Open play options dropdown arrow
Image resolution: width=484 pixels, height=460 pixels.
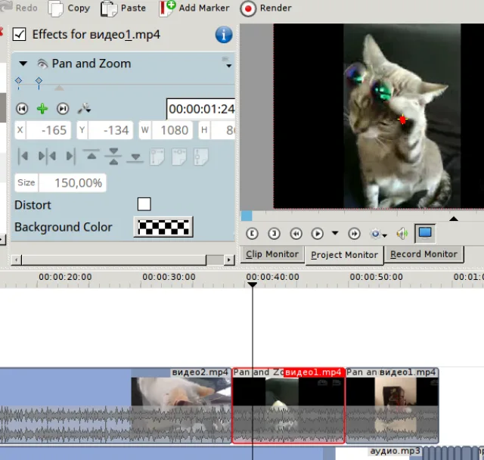(335, 233)
